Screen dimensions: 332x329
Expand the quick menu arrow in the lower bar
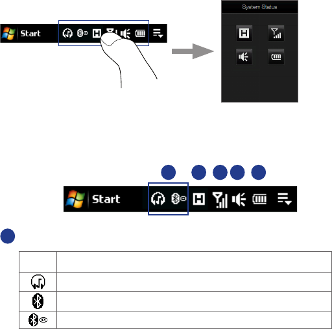pos(285,199)
